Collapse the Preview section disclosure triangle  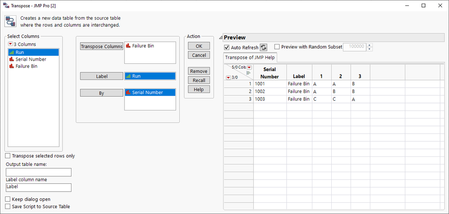[x=221, y=37]
